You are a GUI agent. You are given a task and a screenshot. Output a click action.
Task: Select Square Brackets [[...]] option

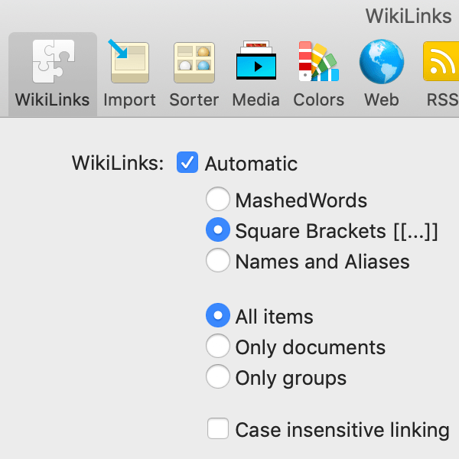(x=217, y=229)
